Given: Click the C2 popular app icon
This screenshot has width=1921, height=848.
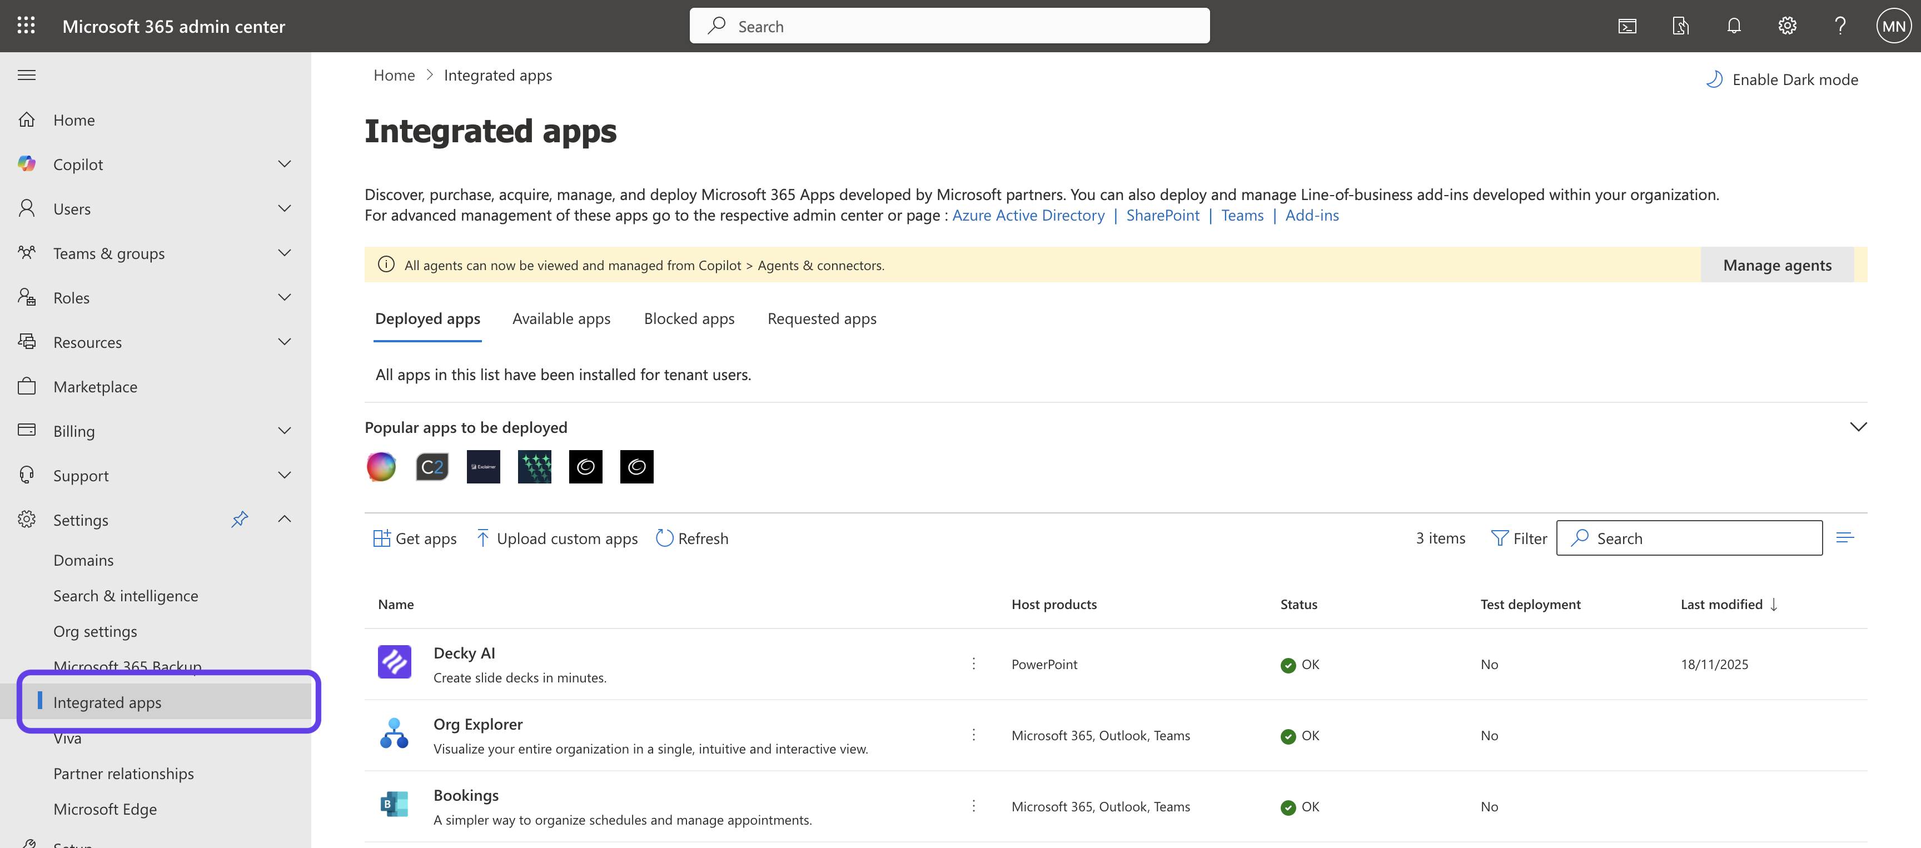Looking at the screenshot, I should [x=432, y=467].
